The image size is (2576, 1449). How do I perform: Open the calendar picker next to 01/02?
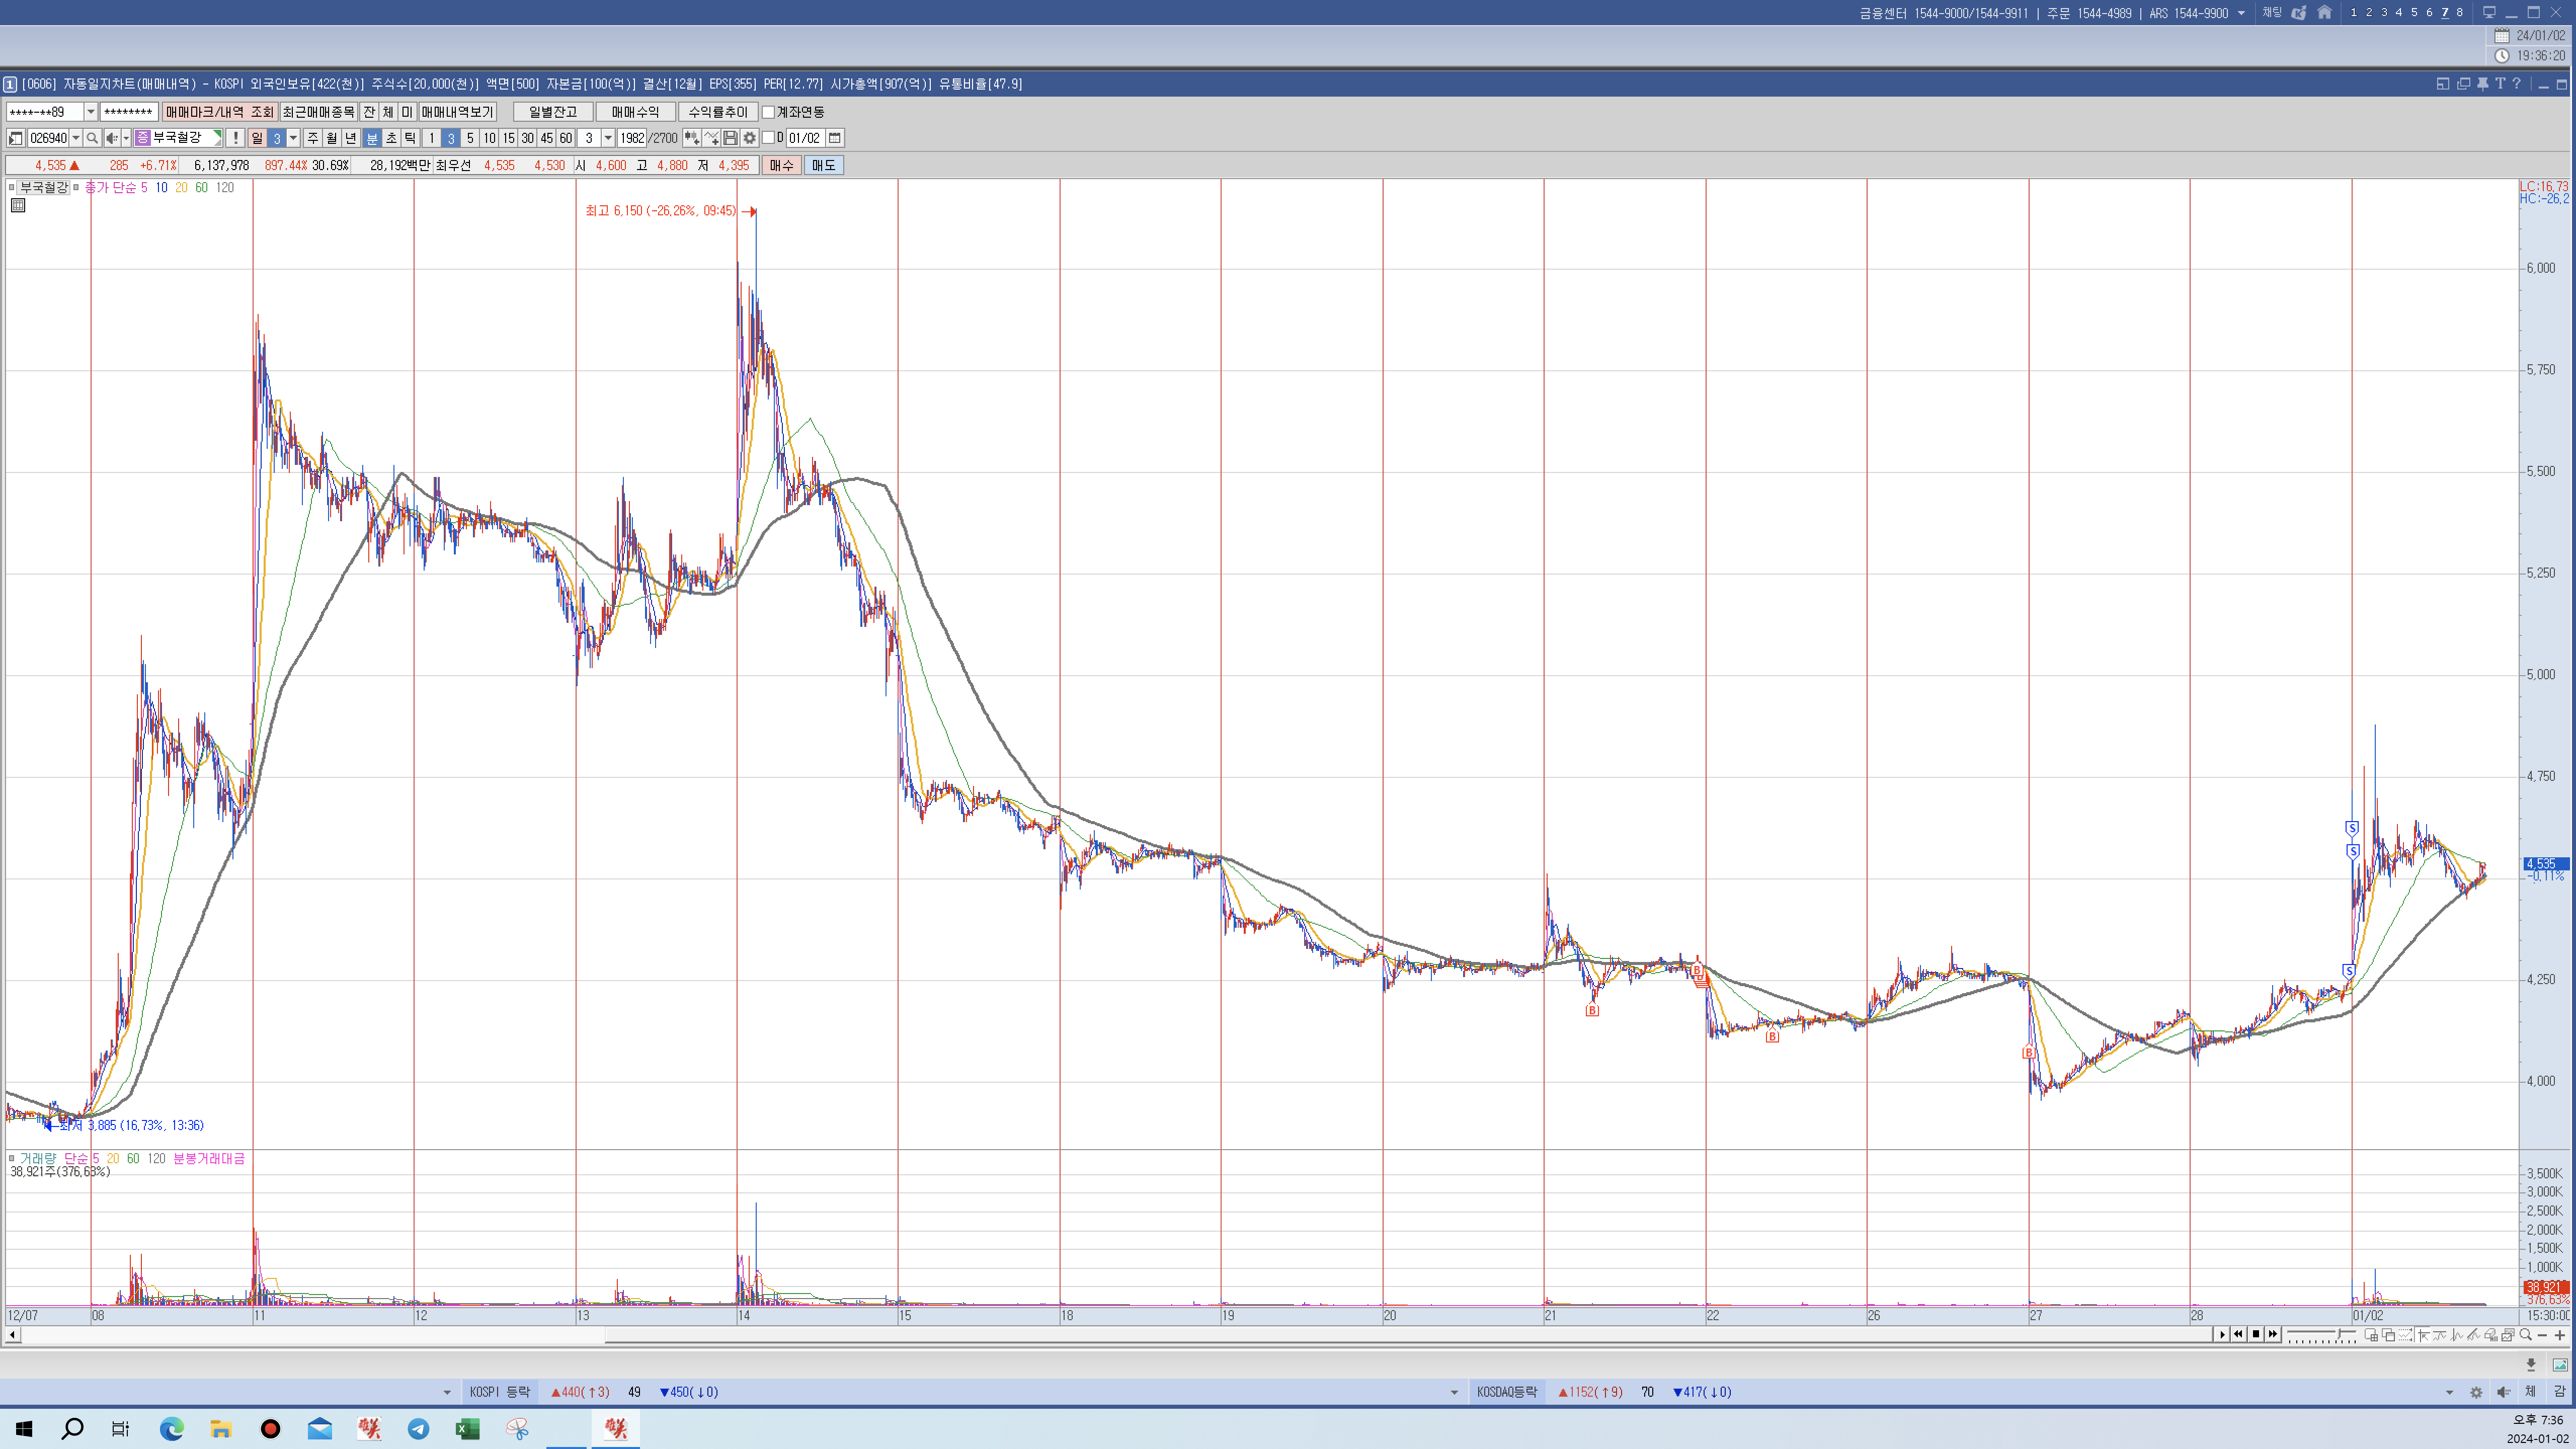834,138
